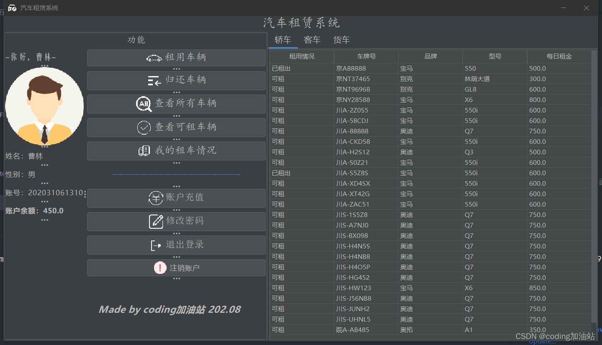Screen dimensions: 602x345
Task: Click the return-list icon on 归还车辆
Action: [x=154, y=81]
